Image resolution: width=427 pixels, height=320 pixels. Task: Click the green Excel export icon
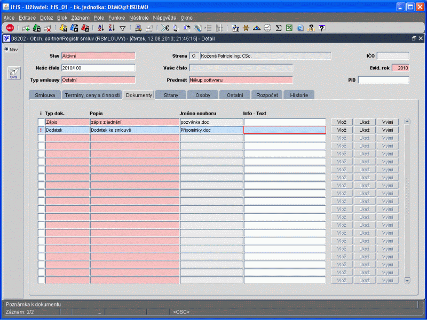pyautogui.click(x=289, y=28)
